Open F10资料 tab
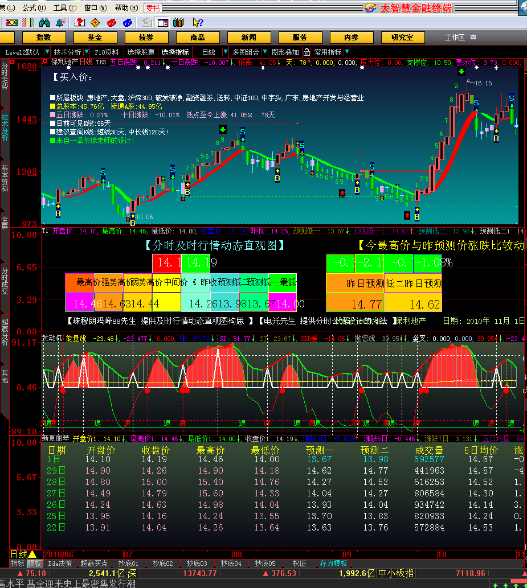The image size is (527, 588). click(107, 52)
